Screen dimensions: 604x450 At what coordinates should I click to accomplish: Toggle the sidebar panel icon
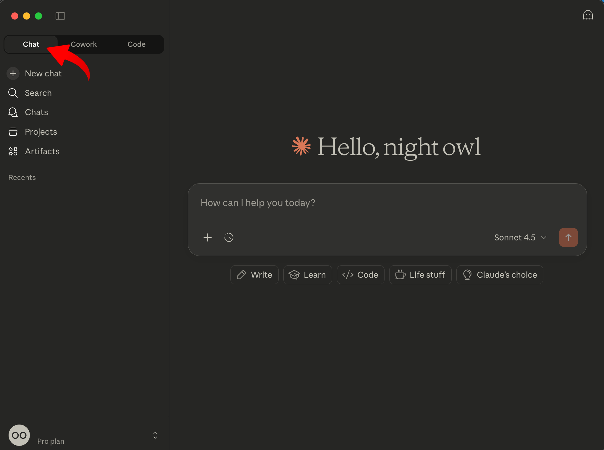[60, 16]
